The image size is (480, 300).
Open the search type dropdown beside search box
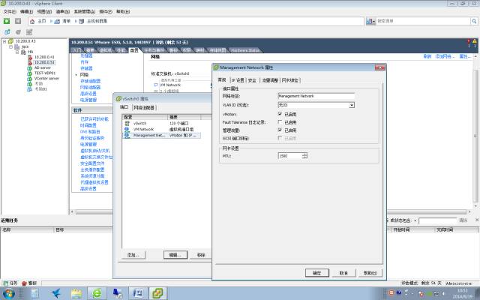[370, 21]
